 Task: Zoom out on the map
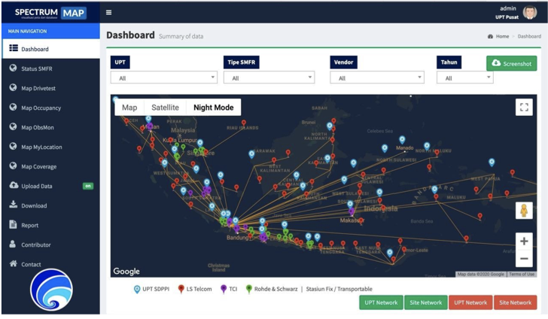pyautogui.click(x=524, y=259)
